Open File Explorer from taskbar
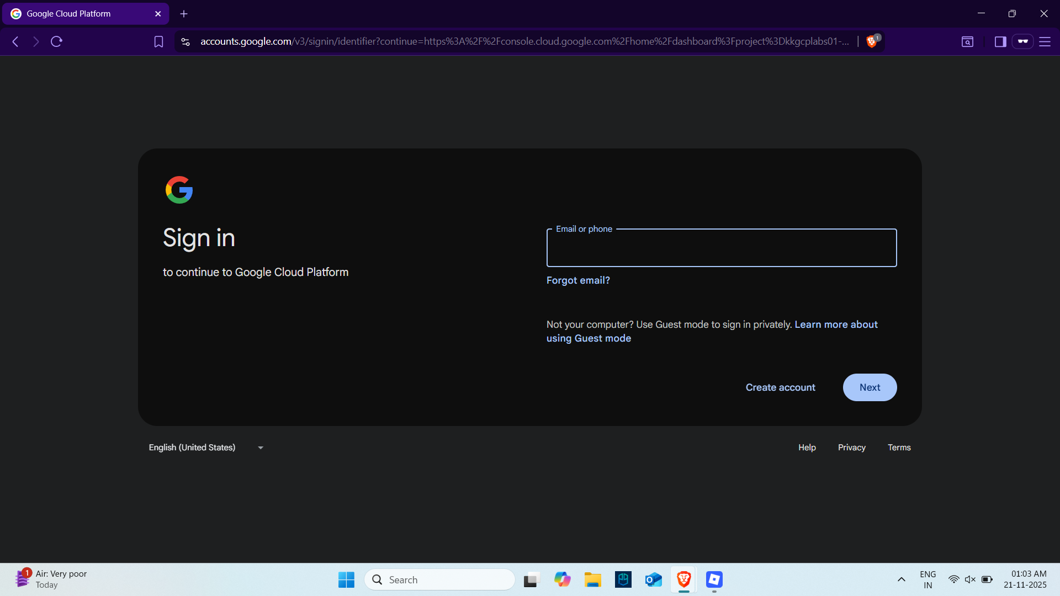The height and width of the screenshot is (596, 1060). 592,579
